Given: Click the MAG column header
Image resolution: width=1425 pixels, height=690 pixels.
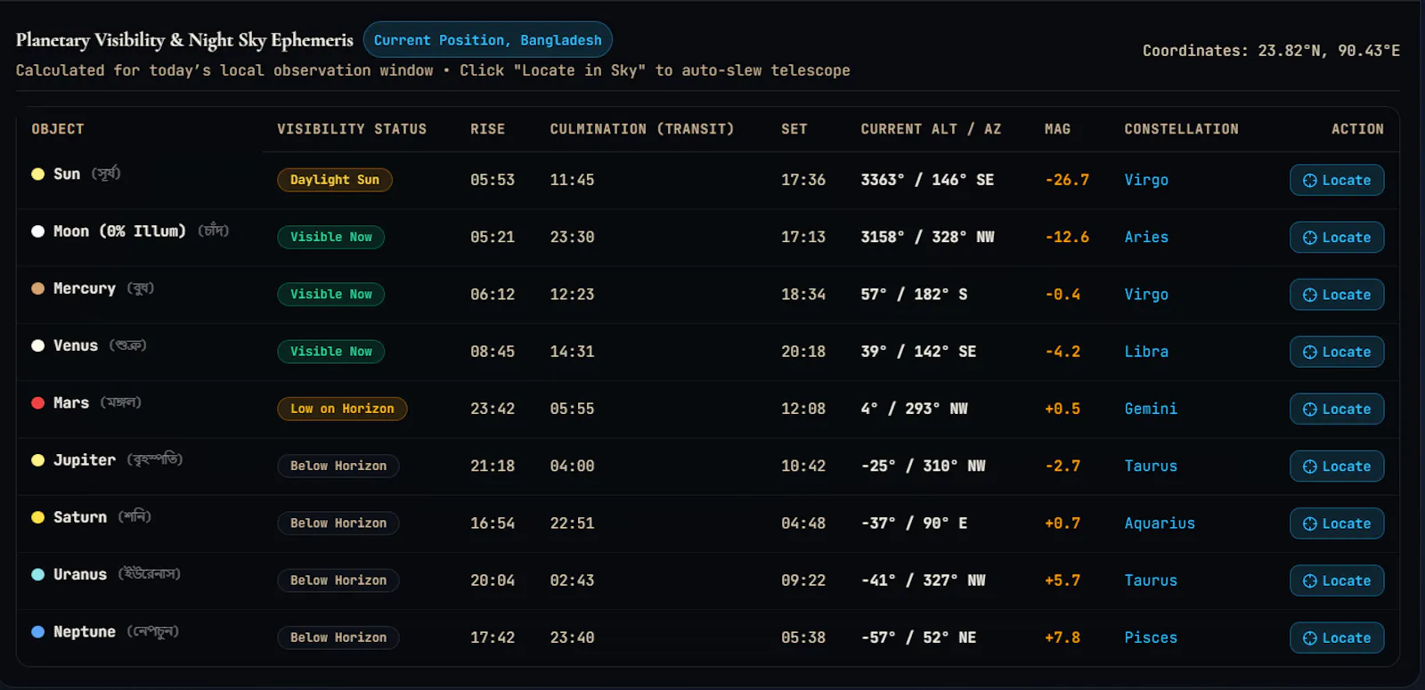Looking at the screenshot, I should (1058, 129).
